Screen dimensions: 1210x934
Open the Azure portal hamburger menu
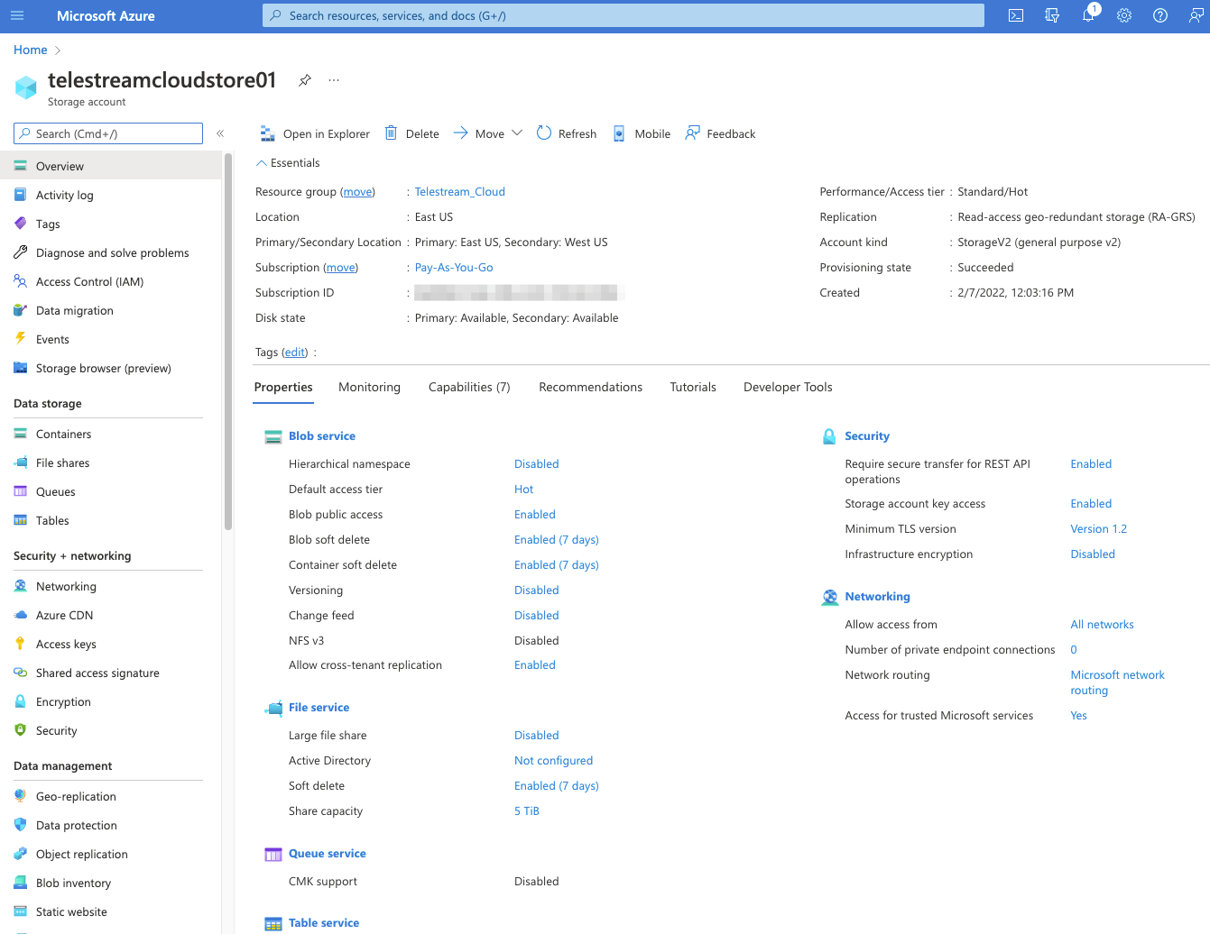tap(17, 15)
